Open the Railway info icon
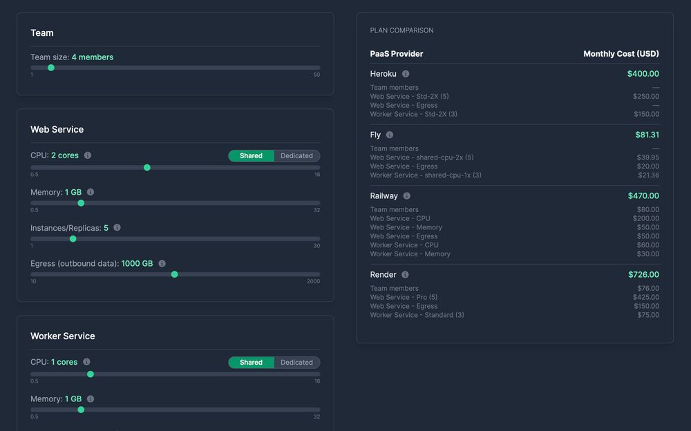The width and height of the screenshot is (691, 431). [x=407, y=195]
